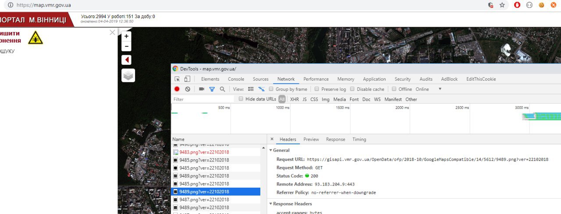Click the map zoom in plus button
561x214 pixels.
127,36
